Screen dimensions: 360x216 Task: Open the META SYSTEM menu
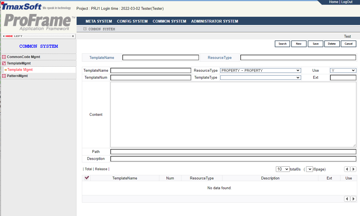(x=99, y=21)
